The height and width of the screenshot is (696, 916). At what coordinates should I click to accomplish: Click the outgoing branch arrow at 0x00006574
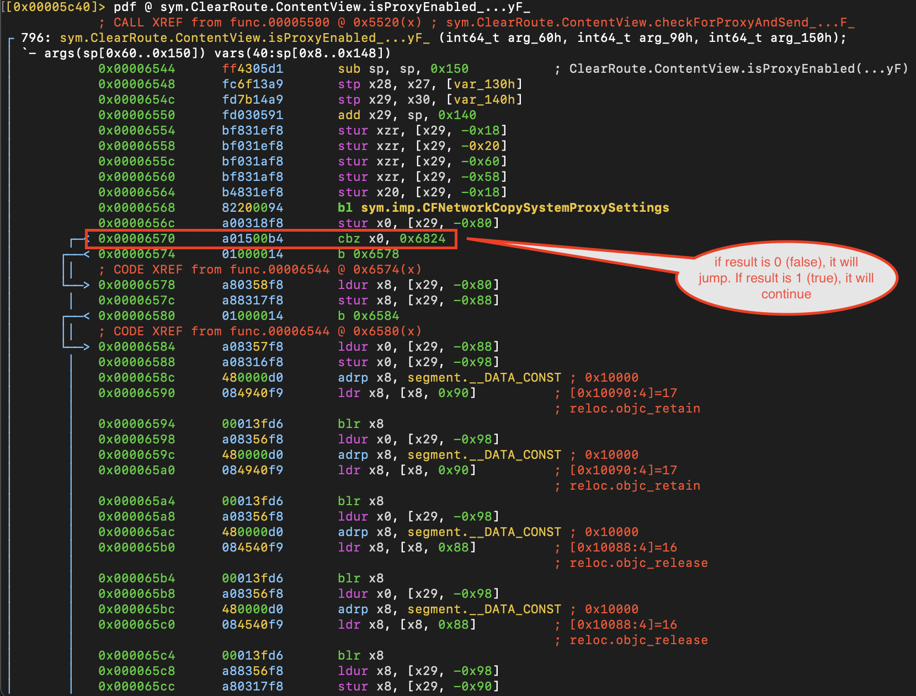[86, 254]
